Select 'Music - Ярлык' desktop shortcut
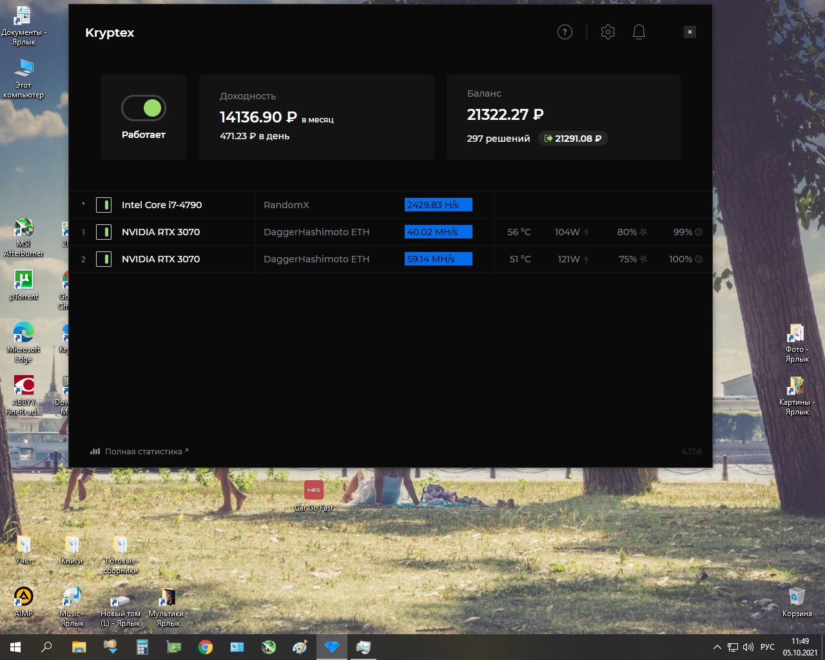The width and height of the screenshot is (825, 660). tap(72, 607)
